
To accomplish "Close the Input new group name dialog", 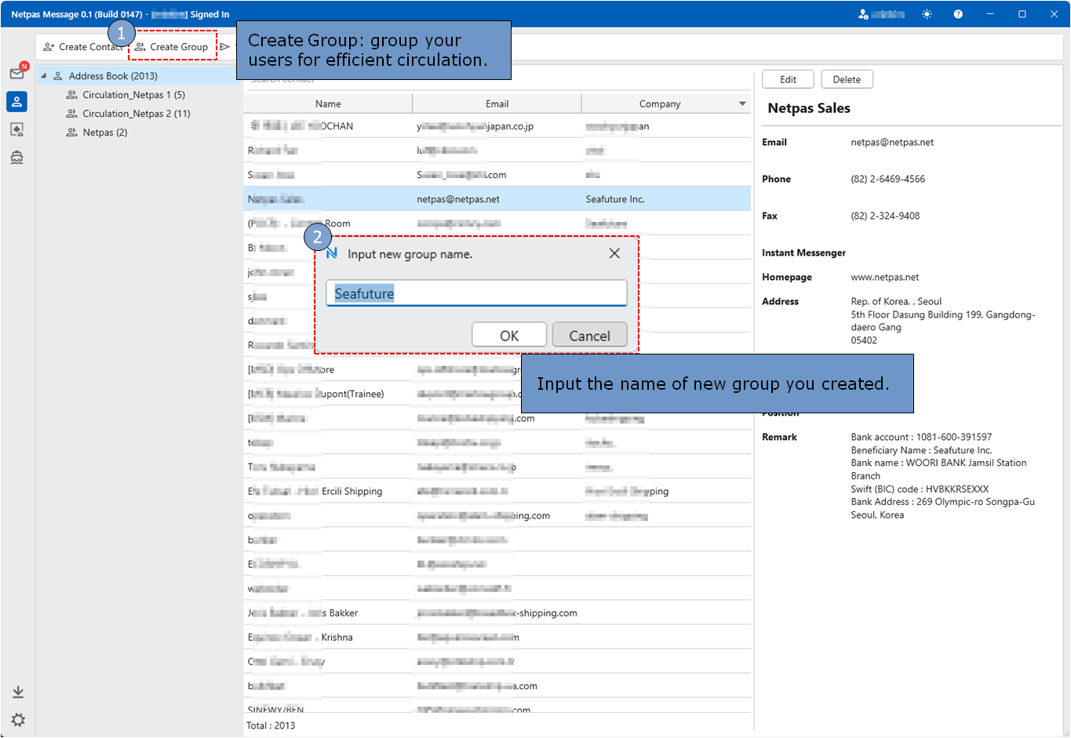I will (614, 253).
